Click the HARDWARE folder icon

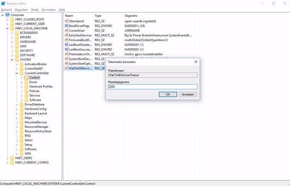17,42
